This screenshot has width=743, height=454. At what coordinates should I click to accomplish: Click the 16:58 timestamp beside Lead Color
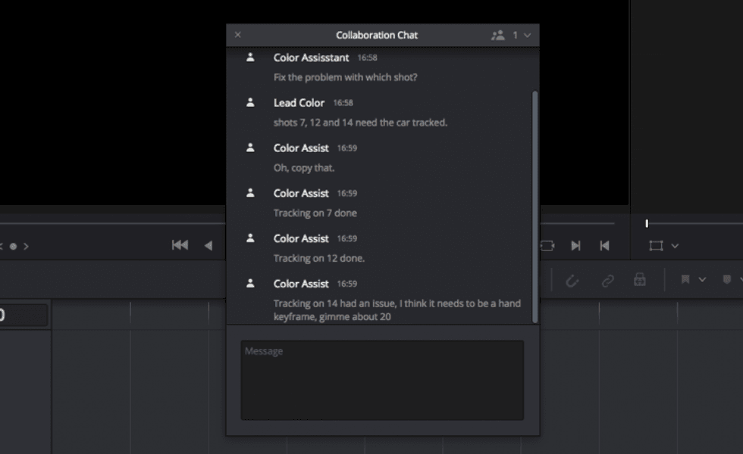point(343,103)
